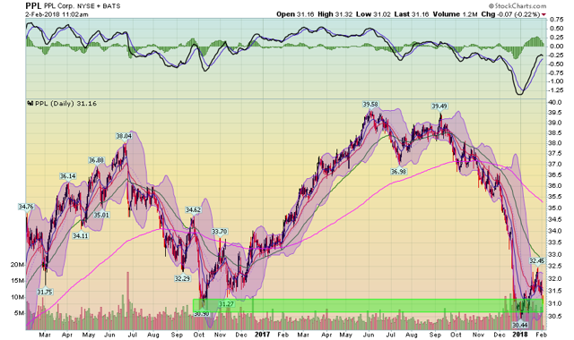
Task: Click the 36.88 price label
Action: point(96,160)
